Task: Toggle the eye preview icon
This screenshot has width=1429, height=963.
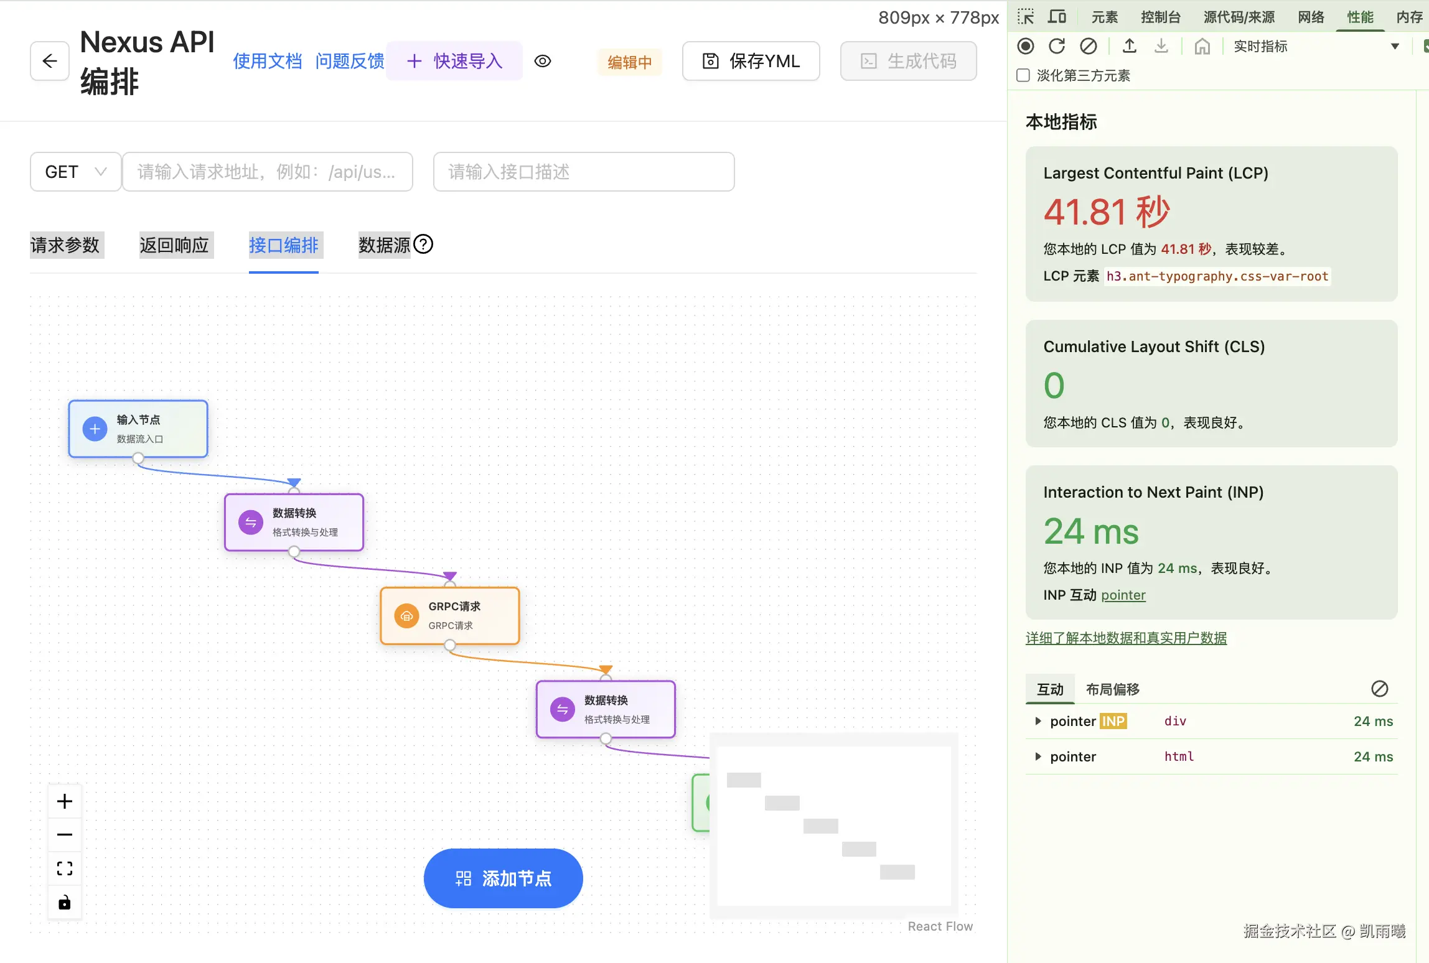Action: pyautogui.click(x=543, y=61)
